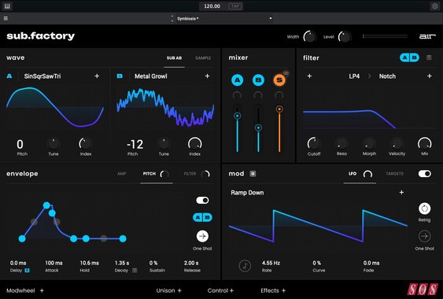This screenshot has width=443, height=299.
Task: Click the LFO tempo sync note icon
Action: pyautogui.click(x=245, y=266)
